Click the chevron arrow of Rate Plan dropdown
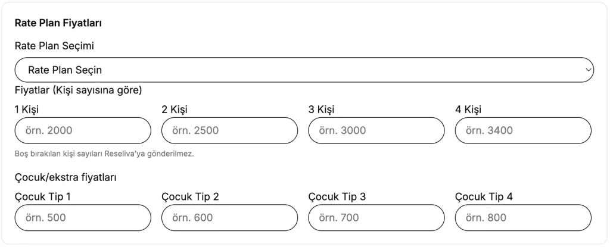 pyautogui.click(x=589, y=70)
